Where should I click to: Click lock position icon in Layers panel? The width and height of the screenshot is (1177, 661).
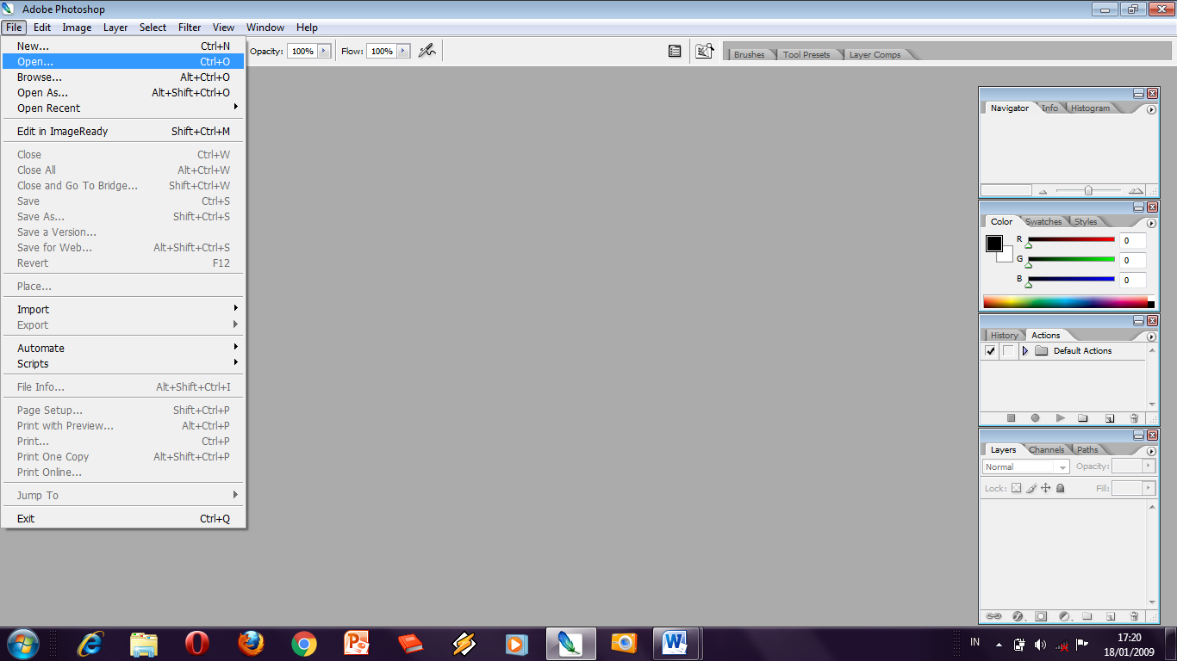tap(1045, 488)
